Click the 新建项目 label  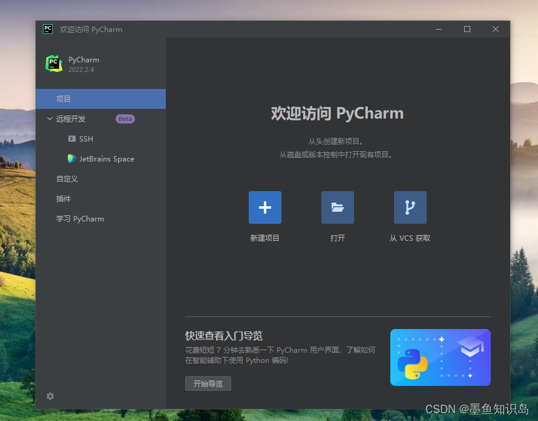tap(265, 238)
